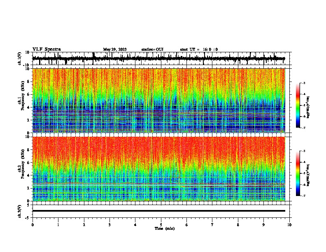
Task: Click the "0" tick on time axis
Action: click(33, 225)
